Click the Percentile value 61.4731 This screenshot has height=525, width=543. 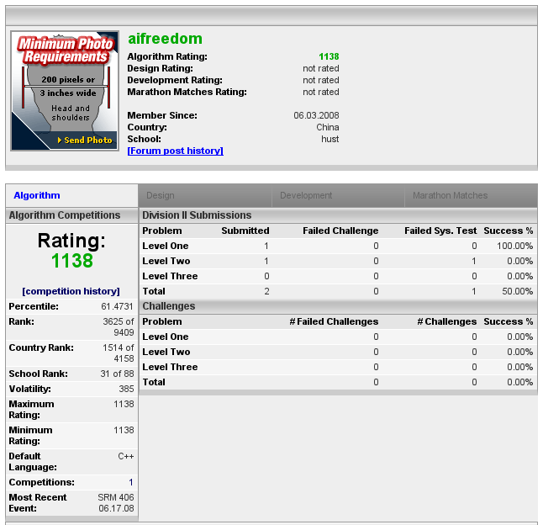(x=117, y=306)
